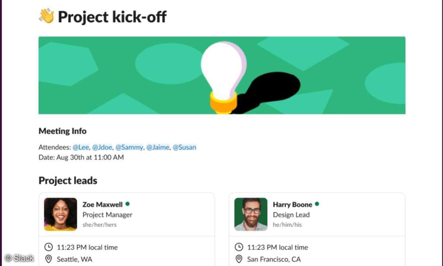
Task: Open the @Lee mention
Action: 80,147
